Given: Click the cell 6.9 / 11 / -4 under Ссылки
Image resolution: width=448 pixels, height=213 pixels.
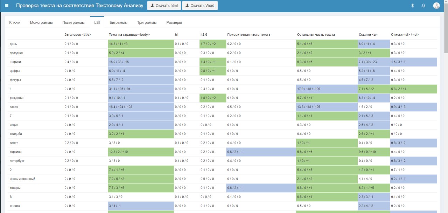Looking at the screenshot, I should [x=374, y=44].
